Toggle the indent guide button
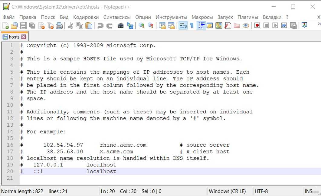 coord(201,26)
